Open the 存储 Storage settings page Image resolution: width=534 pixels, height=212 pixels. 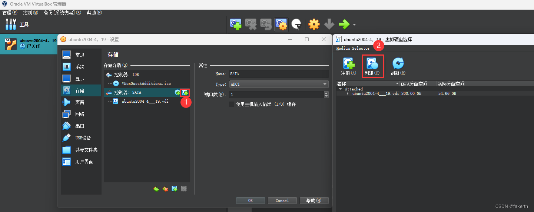point(81,90)
